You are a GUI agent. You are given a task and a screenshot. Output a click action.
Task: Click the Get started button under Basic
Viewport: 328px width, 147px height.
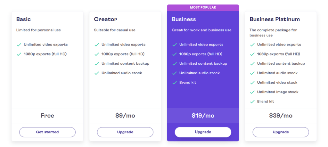(47, 132)
